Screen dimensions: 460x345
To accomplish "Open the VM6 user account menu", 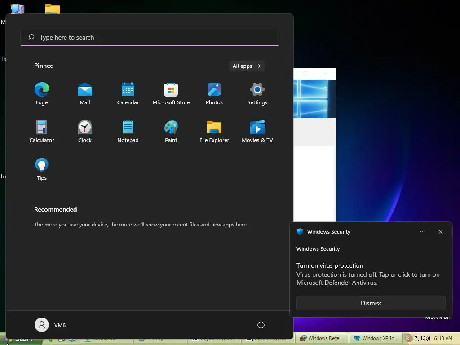I will [50, 325].
